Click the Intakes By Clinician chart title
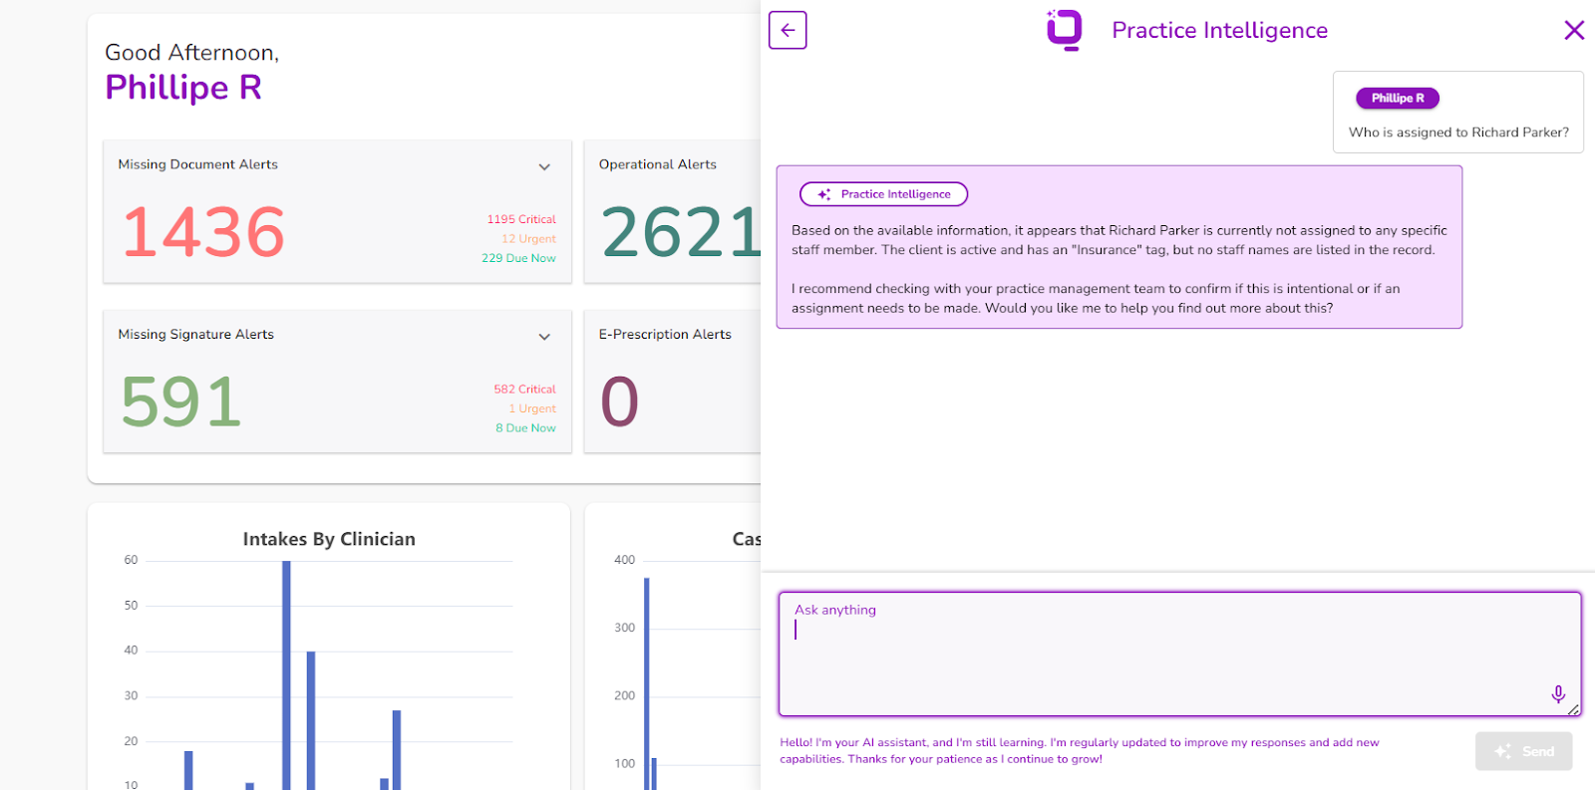This screenshot has width=1595, height=790. (x=329, y=539)
